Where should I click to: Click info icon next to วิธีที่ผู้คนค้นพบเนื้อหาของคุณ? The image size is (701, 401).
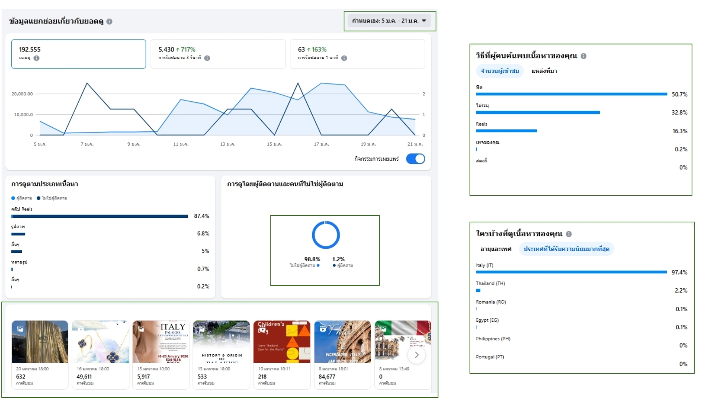pyautogui.click(x=584, y=56)
